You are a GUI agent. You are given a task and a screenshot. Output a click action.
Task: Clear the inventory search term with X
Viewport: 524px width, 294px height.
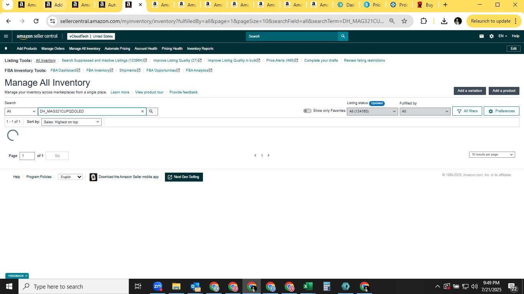pos(142,111)
